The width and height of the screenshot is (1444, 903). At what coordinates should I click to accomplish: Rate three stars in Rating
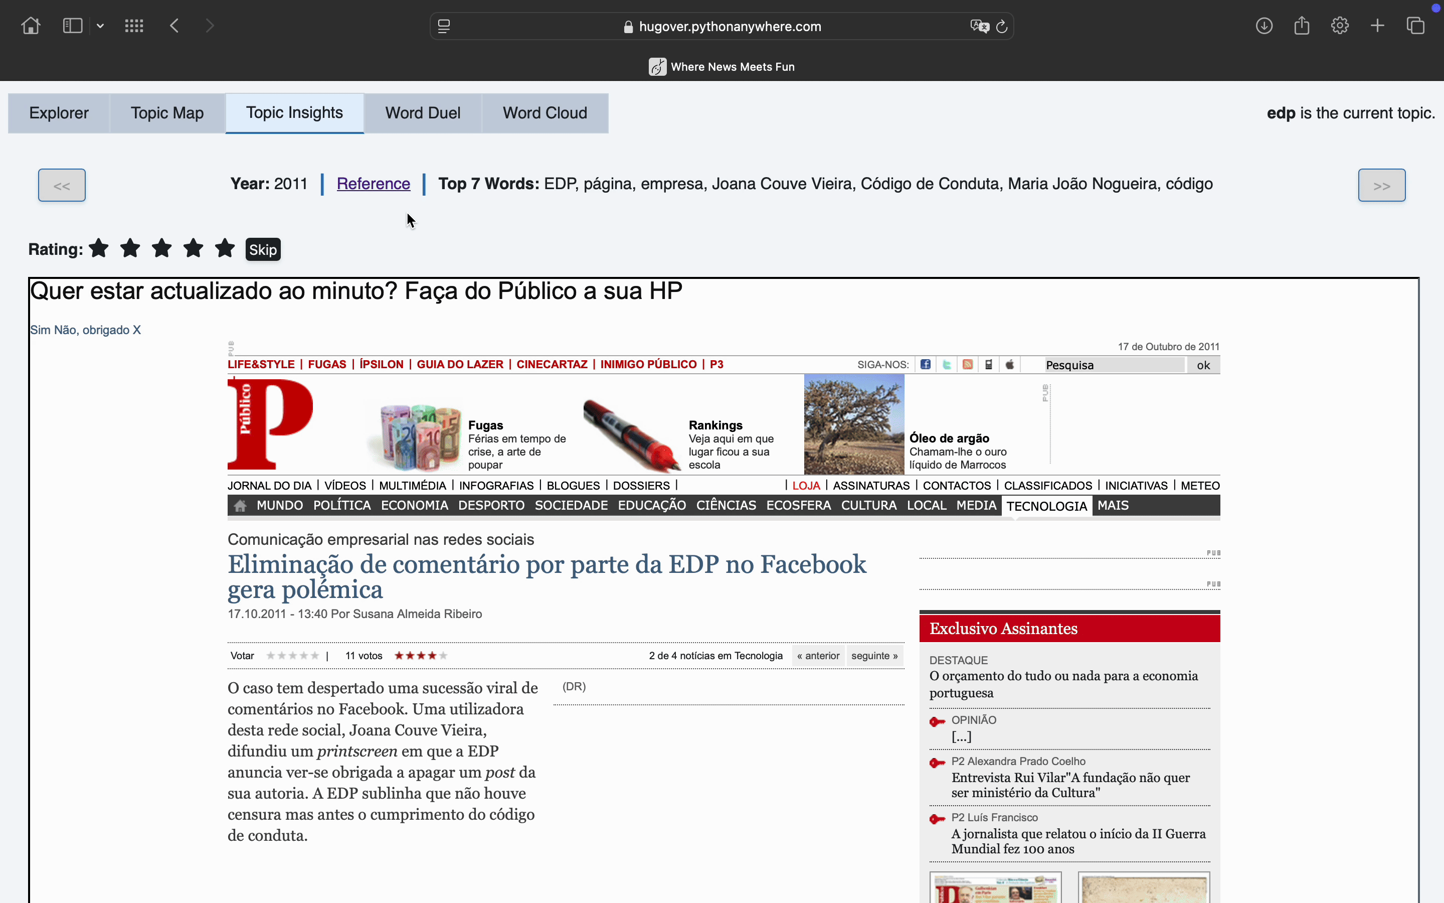point(162,248)
